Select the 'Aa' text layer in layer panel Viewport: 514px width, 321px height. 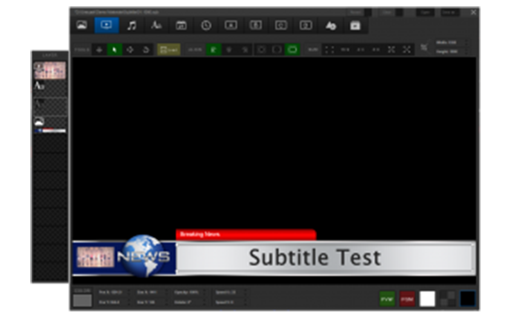click(49, 87)
